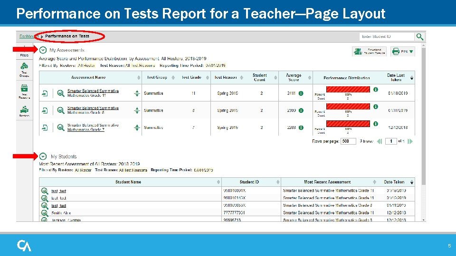Open the Test Reasons sidebar filter
Viewport: 456px width, 256px height.
(24, 91)
